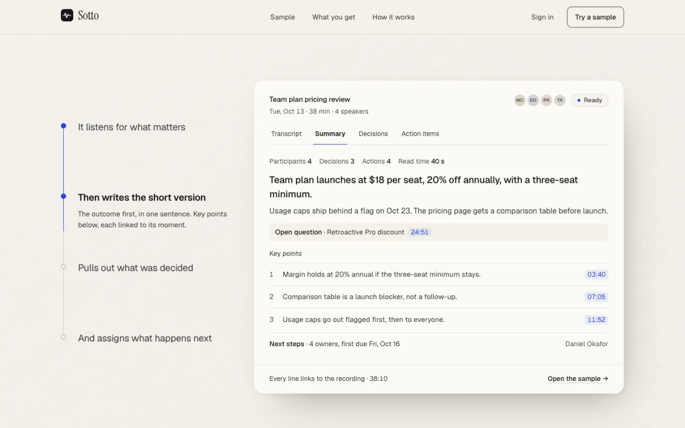Click the Team plan pricing review title
The image size is (685, 428).
310,100
